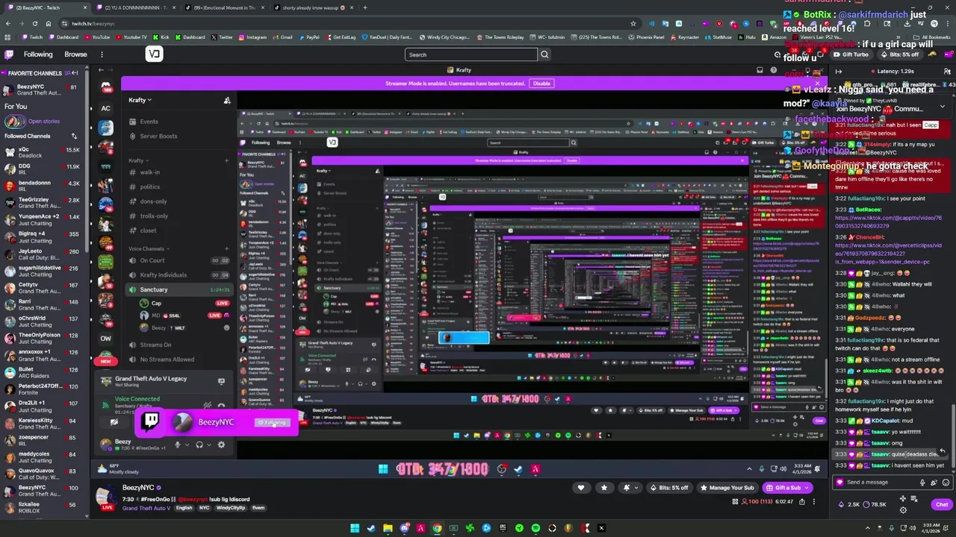956x537 pixels.
Task: Click the Twitch logo home icon
Action: point(9,54)
